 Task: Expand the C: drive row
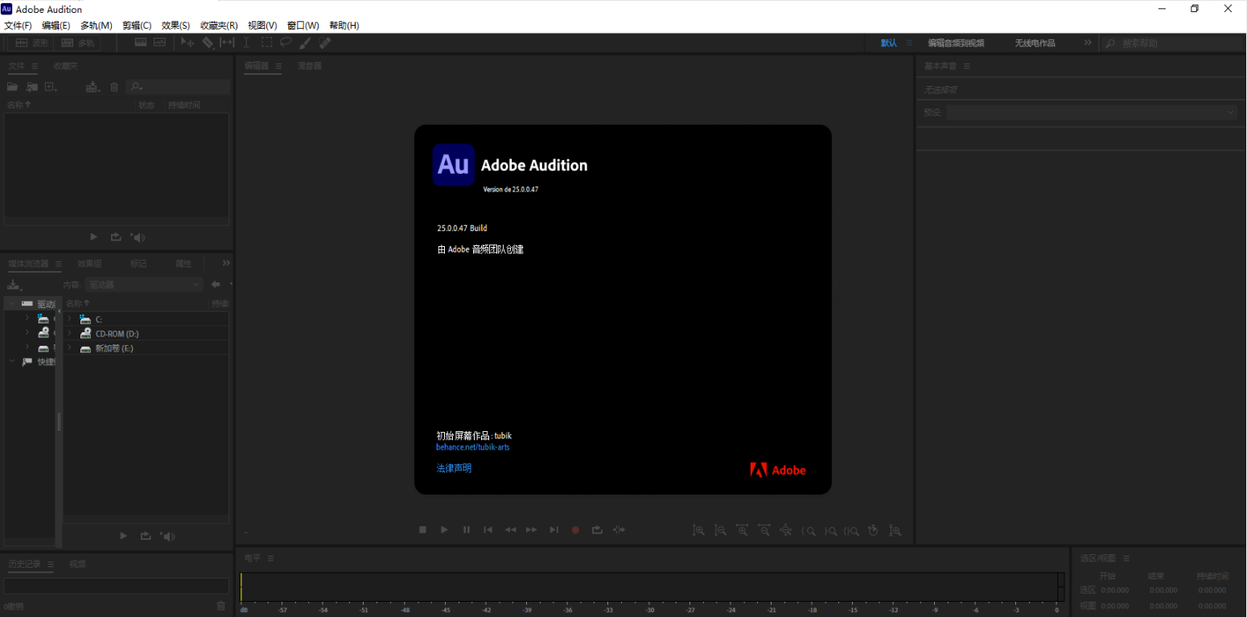69,319
